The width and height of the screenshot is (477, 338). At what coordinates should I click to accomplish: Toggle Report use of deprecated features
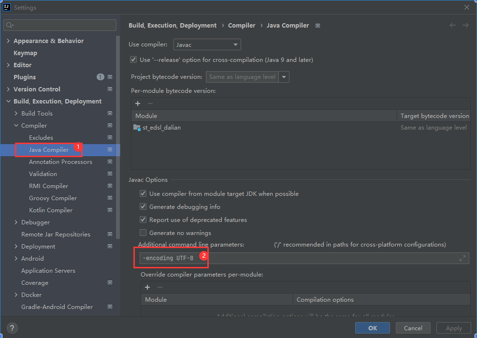pyautogui.click(x=143, y=220)
